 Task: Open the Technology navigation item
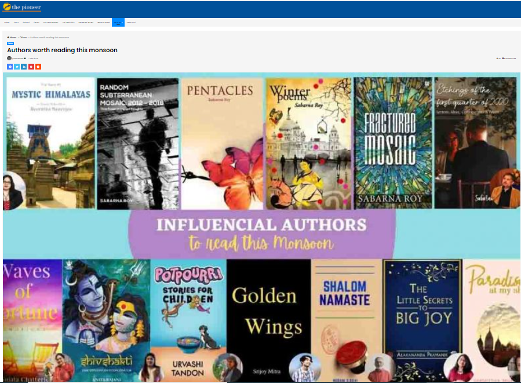pos(68,23)
